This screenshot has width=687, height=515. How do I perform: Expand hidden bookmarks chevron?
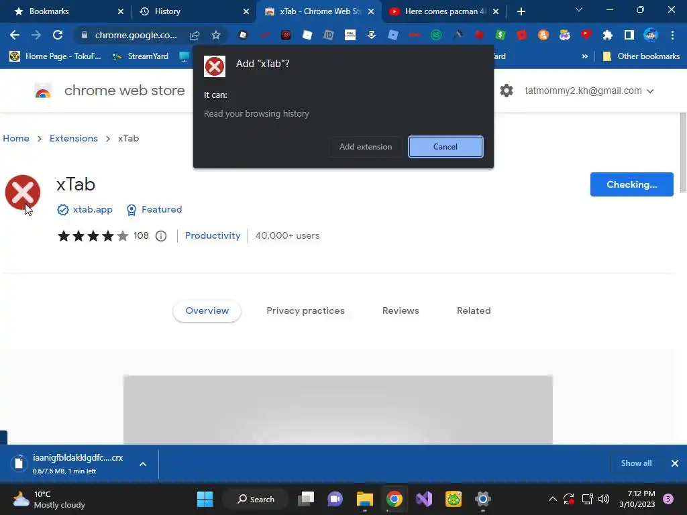point(584,56)
